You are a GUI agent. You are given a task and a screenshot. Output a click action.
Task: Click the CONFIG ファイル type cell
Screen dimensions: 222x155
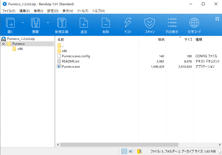pyautogui.click(x=206, y=56)
